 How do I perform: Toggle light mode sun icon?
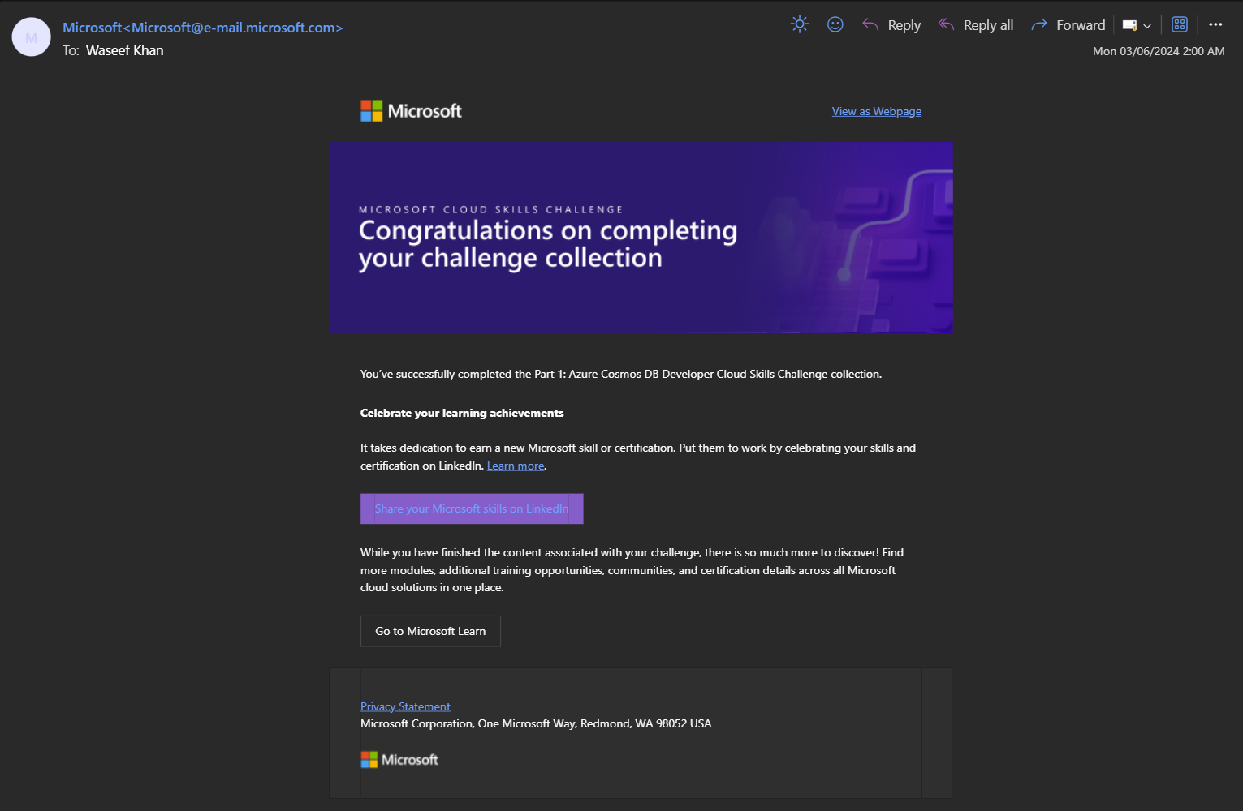[x=800, y=24]
